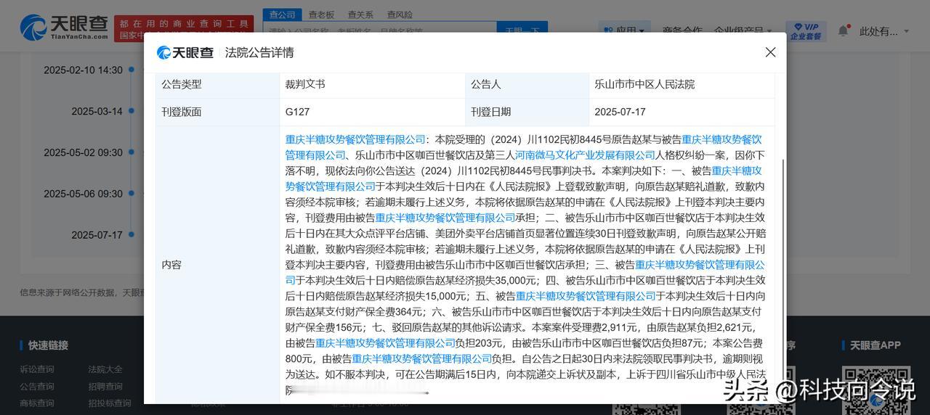Open the 此处有... user account dropdown
The image size is (930, 415).
coord(884,31)
